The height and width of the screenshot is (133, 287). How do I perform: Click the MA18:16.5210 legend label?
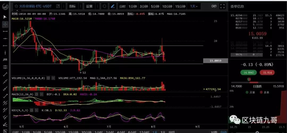coord(22,19)
